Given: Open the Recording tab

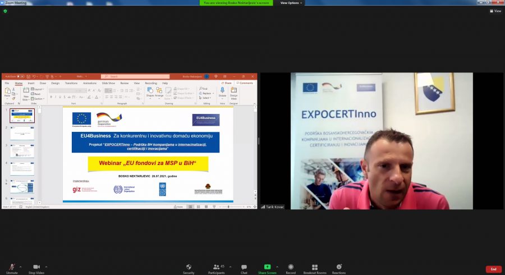Looking at the screenshot, I should [151, 83].
